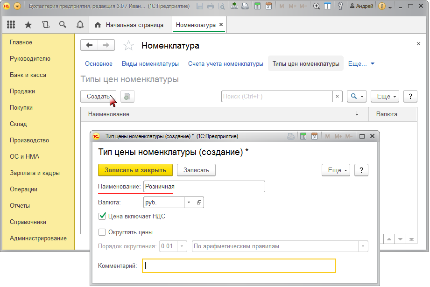Select Типы цен номенклатуры tab
Viewport: 430px width, 287px height.
(x=306, y=64)
